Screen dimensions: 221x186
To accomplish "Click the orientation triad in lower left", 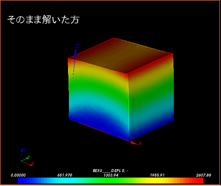I will [x=27, y=157].
